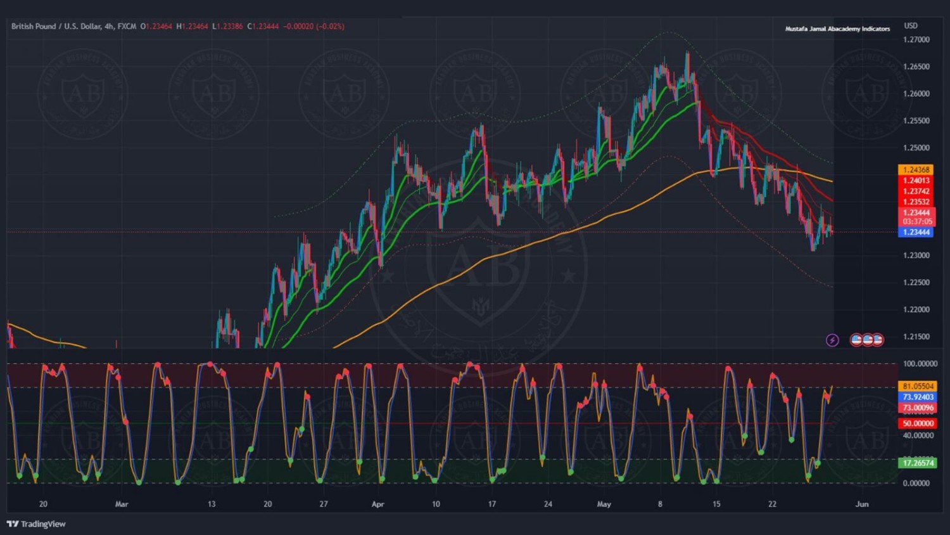The image size is (950, 535).
Task: Click the green 17.26574 level label
Action: pos(918,463)
